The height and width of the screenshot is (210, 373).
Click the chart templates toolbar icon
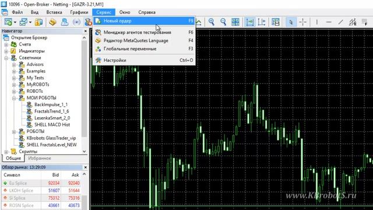point(276,22)
